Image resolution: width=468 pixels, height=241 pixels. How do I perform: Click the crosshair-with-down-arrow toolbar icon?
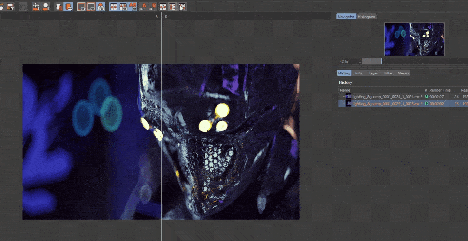coord(37,6)
